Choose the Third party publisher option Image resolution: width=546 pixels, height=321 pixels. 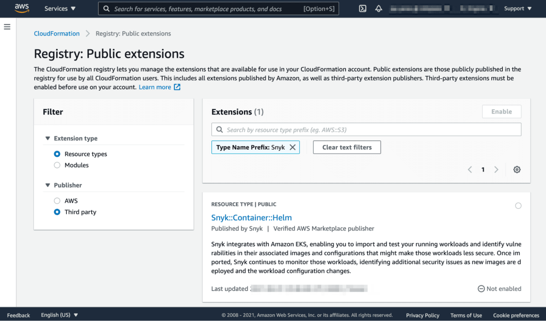coord(57,212)
